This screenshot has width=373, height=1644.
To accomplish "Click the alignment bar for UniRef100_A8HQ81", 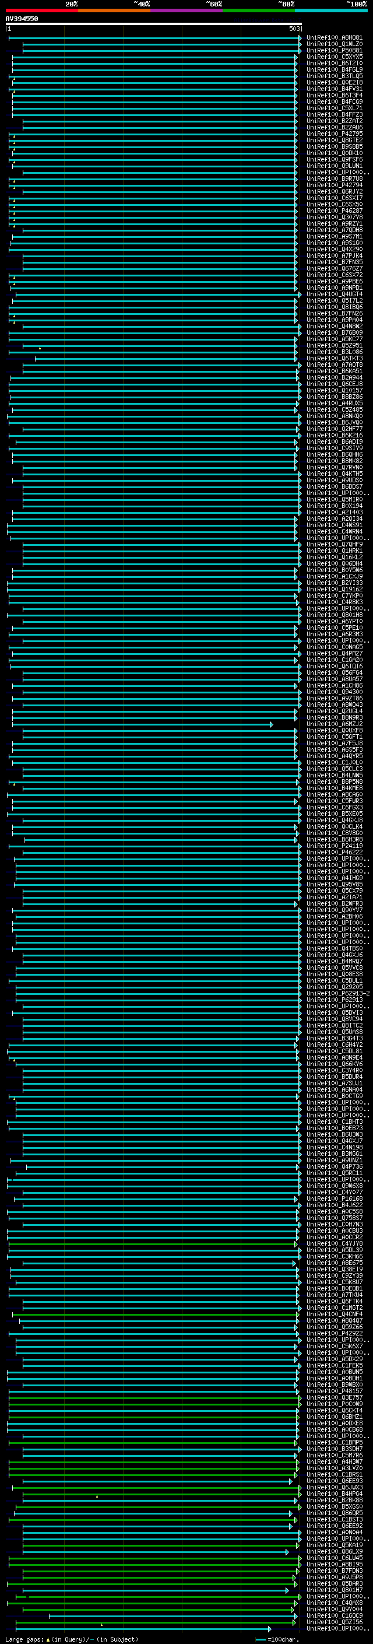I will point(155,38).
